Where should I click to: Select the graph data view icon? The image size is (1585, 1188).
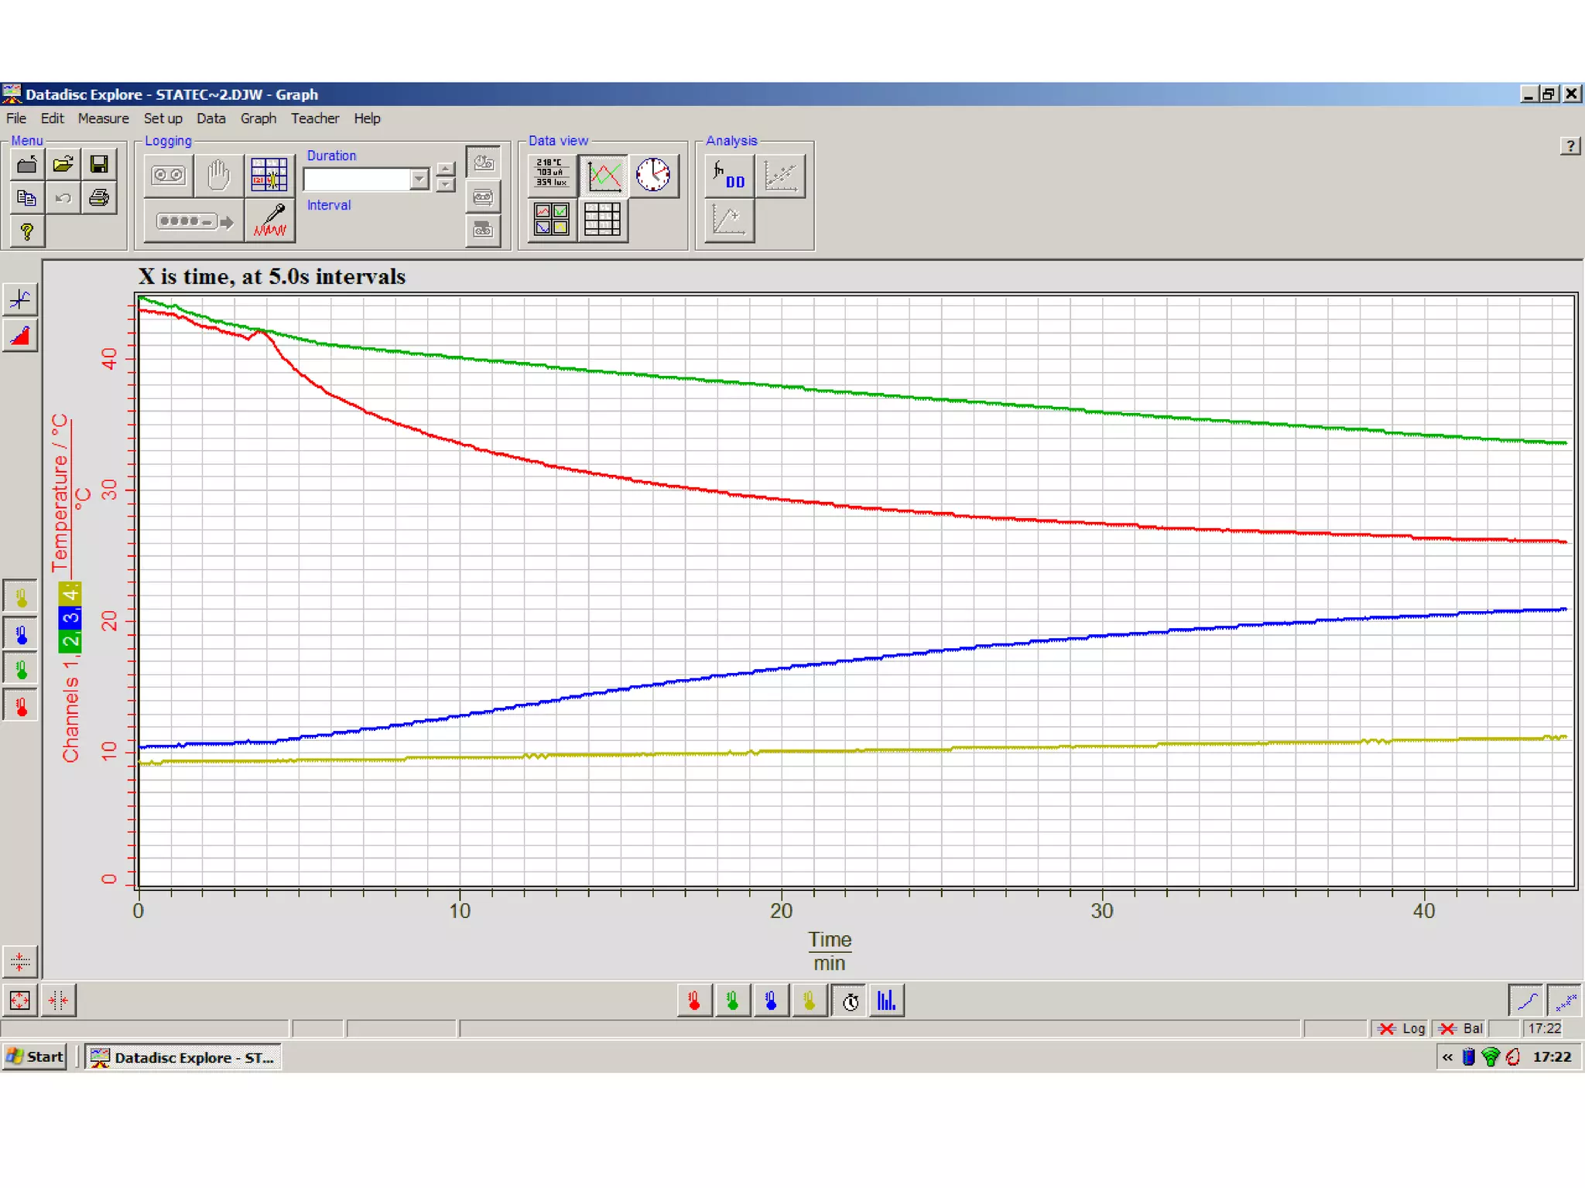point(604,175)
